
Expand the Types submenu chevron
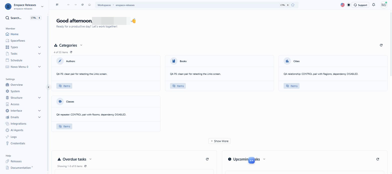point(39,47)
